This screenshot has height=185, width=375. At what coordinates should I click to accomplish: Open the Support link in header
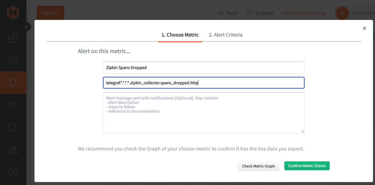tap(260, 13)
